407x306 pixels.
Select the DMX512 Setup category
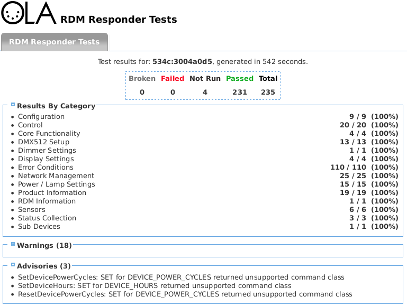click(x=43, y=142)
